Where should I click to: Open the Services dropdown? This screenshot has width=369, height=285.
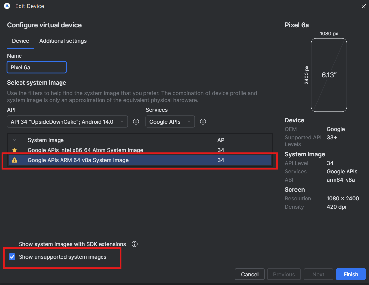tap(170, 122)
